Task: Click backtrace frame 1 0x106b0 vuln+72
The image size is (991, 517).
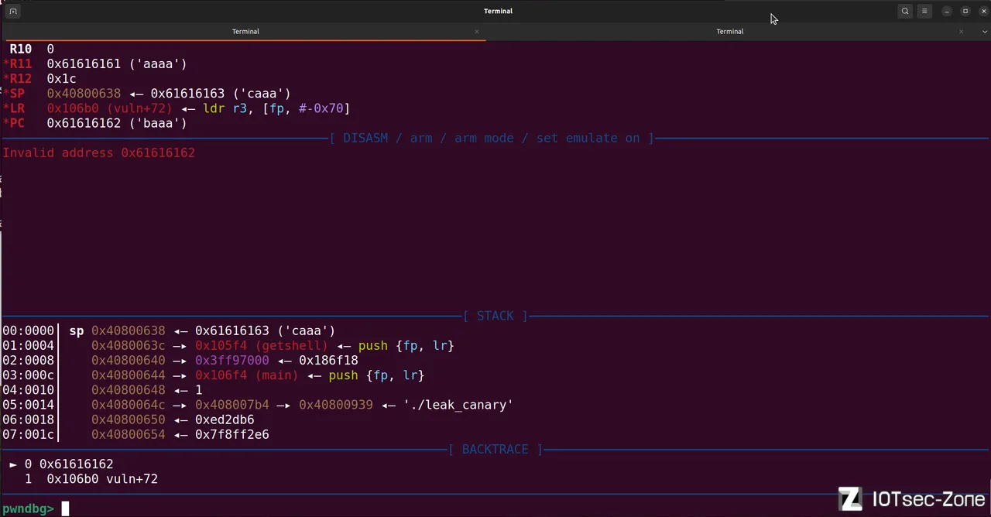Action: 102,479
